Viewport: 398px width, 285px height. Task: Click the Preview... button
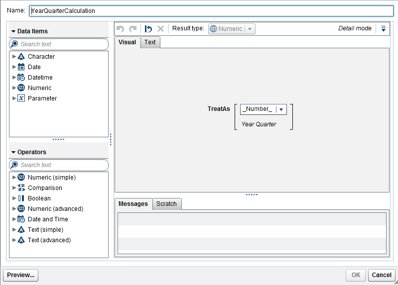pos(20,275)
